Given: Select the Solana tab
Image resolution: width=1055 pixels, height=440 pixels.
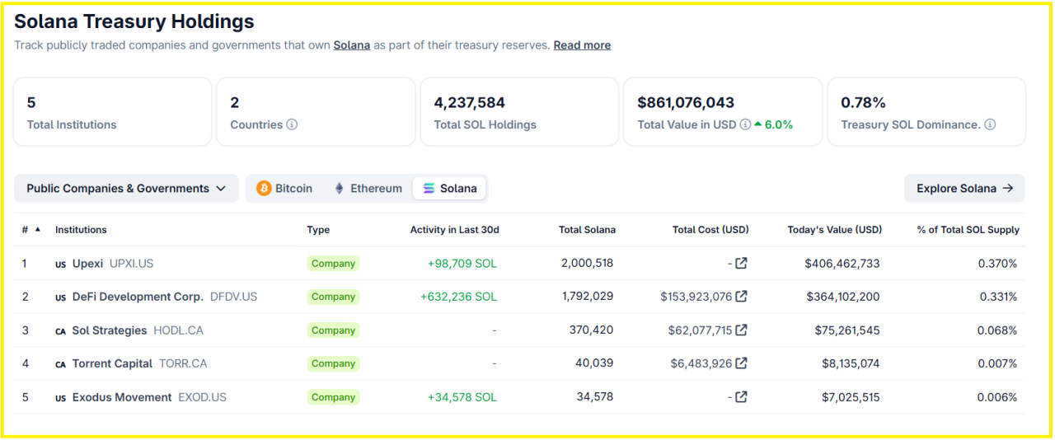Looking at the screenshot, I should tap(449, 189).
